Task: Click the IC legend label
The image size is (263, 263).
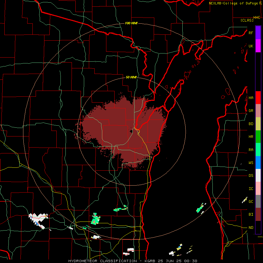Action: click(x=251, y=189)
